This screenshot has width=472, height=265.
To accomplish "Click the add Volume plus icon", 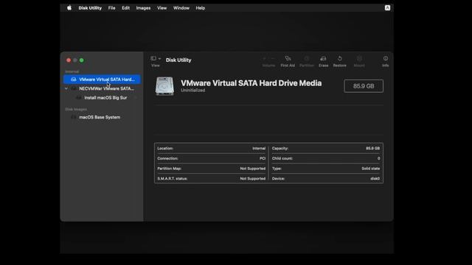I will coord(265,59).
